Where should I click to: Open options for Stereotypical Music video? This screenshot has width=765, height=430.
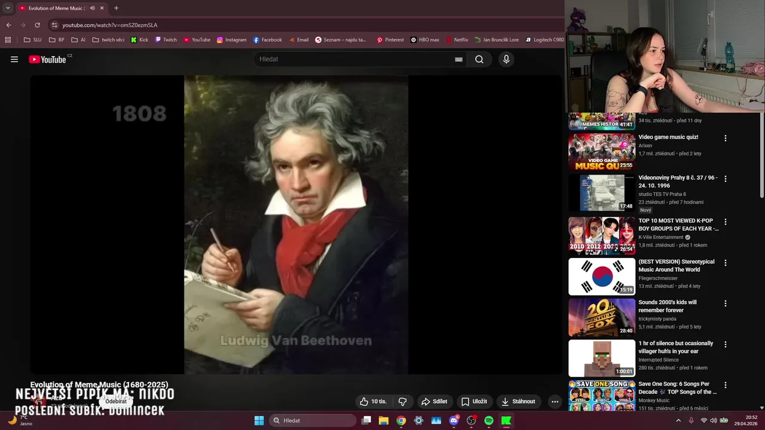pos(726,263)
